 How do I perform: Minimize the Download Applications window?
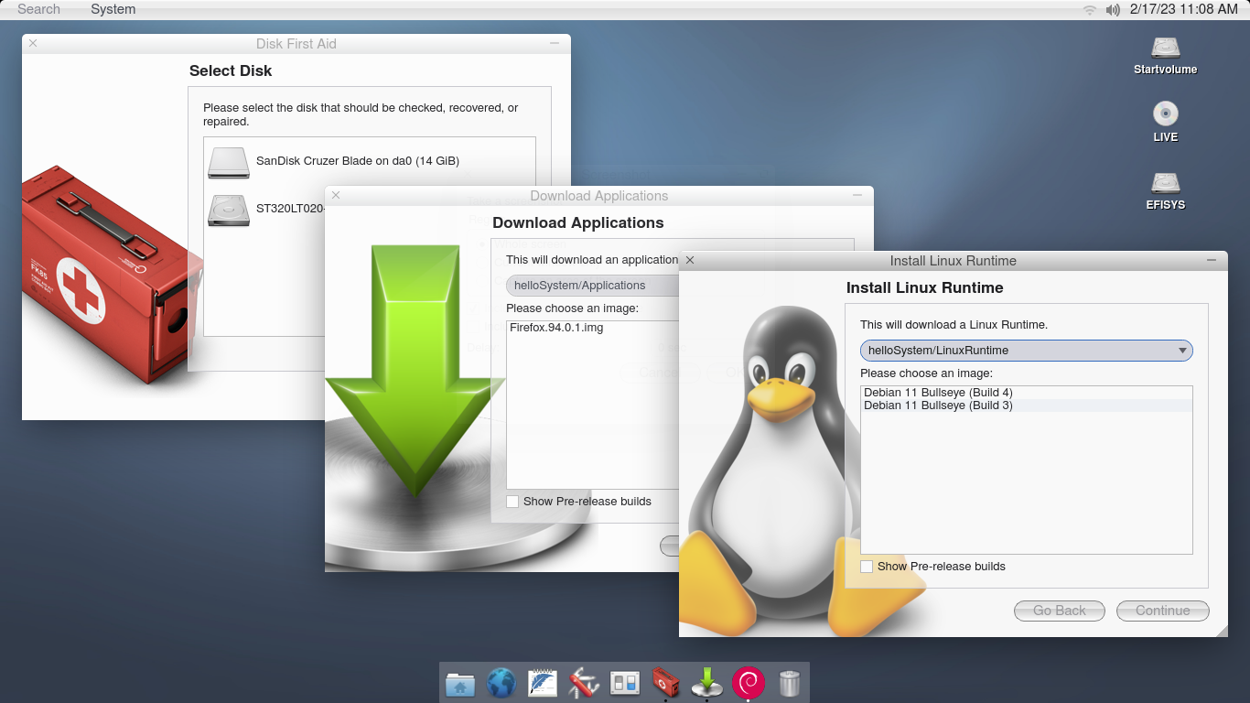tap(857, 195)
